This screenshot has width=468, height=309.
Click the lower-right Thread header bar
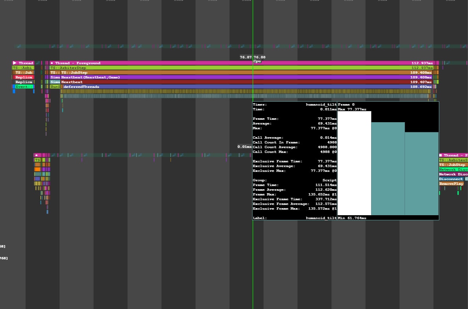(x=453, y=155)
